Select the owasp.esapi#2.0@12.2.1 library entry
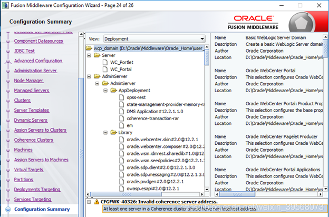Screen dimensions: 329x217 coord(153,189)
